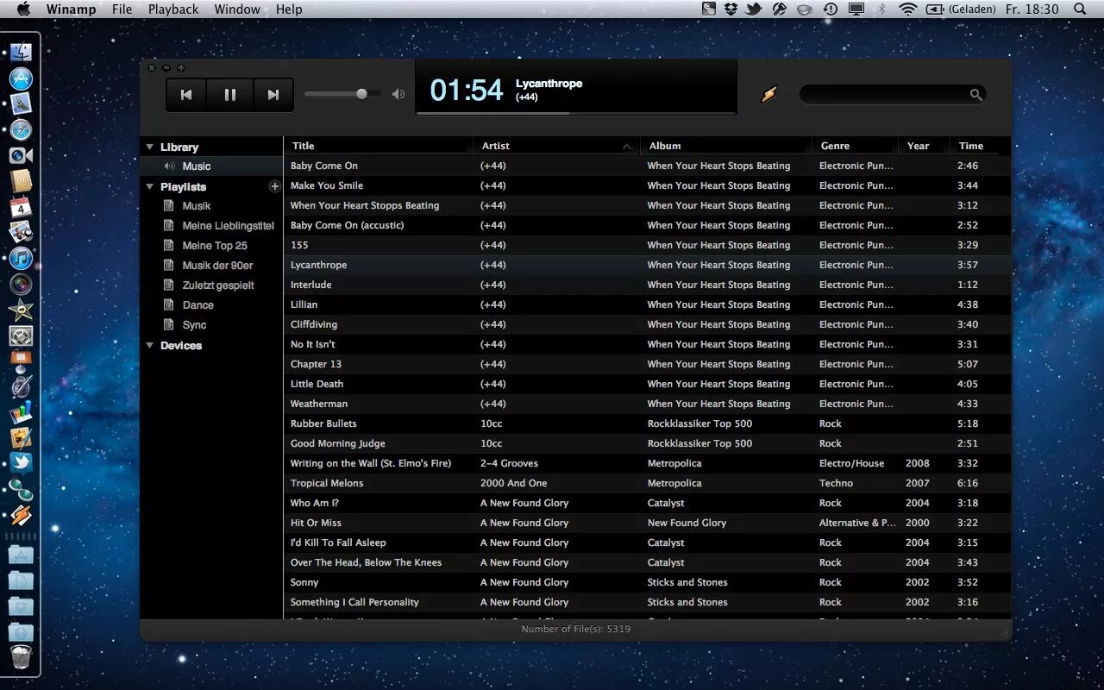The width and height of the screenshot is (1104, 690).
Task: Click the Winamp lightning bolt icon
Action: [768, 94]
